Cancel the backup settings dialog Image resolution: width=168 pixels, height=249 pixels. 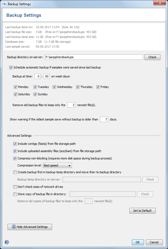pos(154,242)
